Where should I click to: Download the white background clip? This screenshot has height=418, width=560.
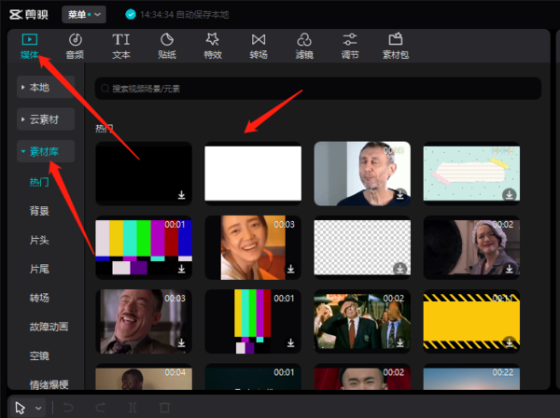(x=290, y=195)
